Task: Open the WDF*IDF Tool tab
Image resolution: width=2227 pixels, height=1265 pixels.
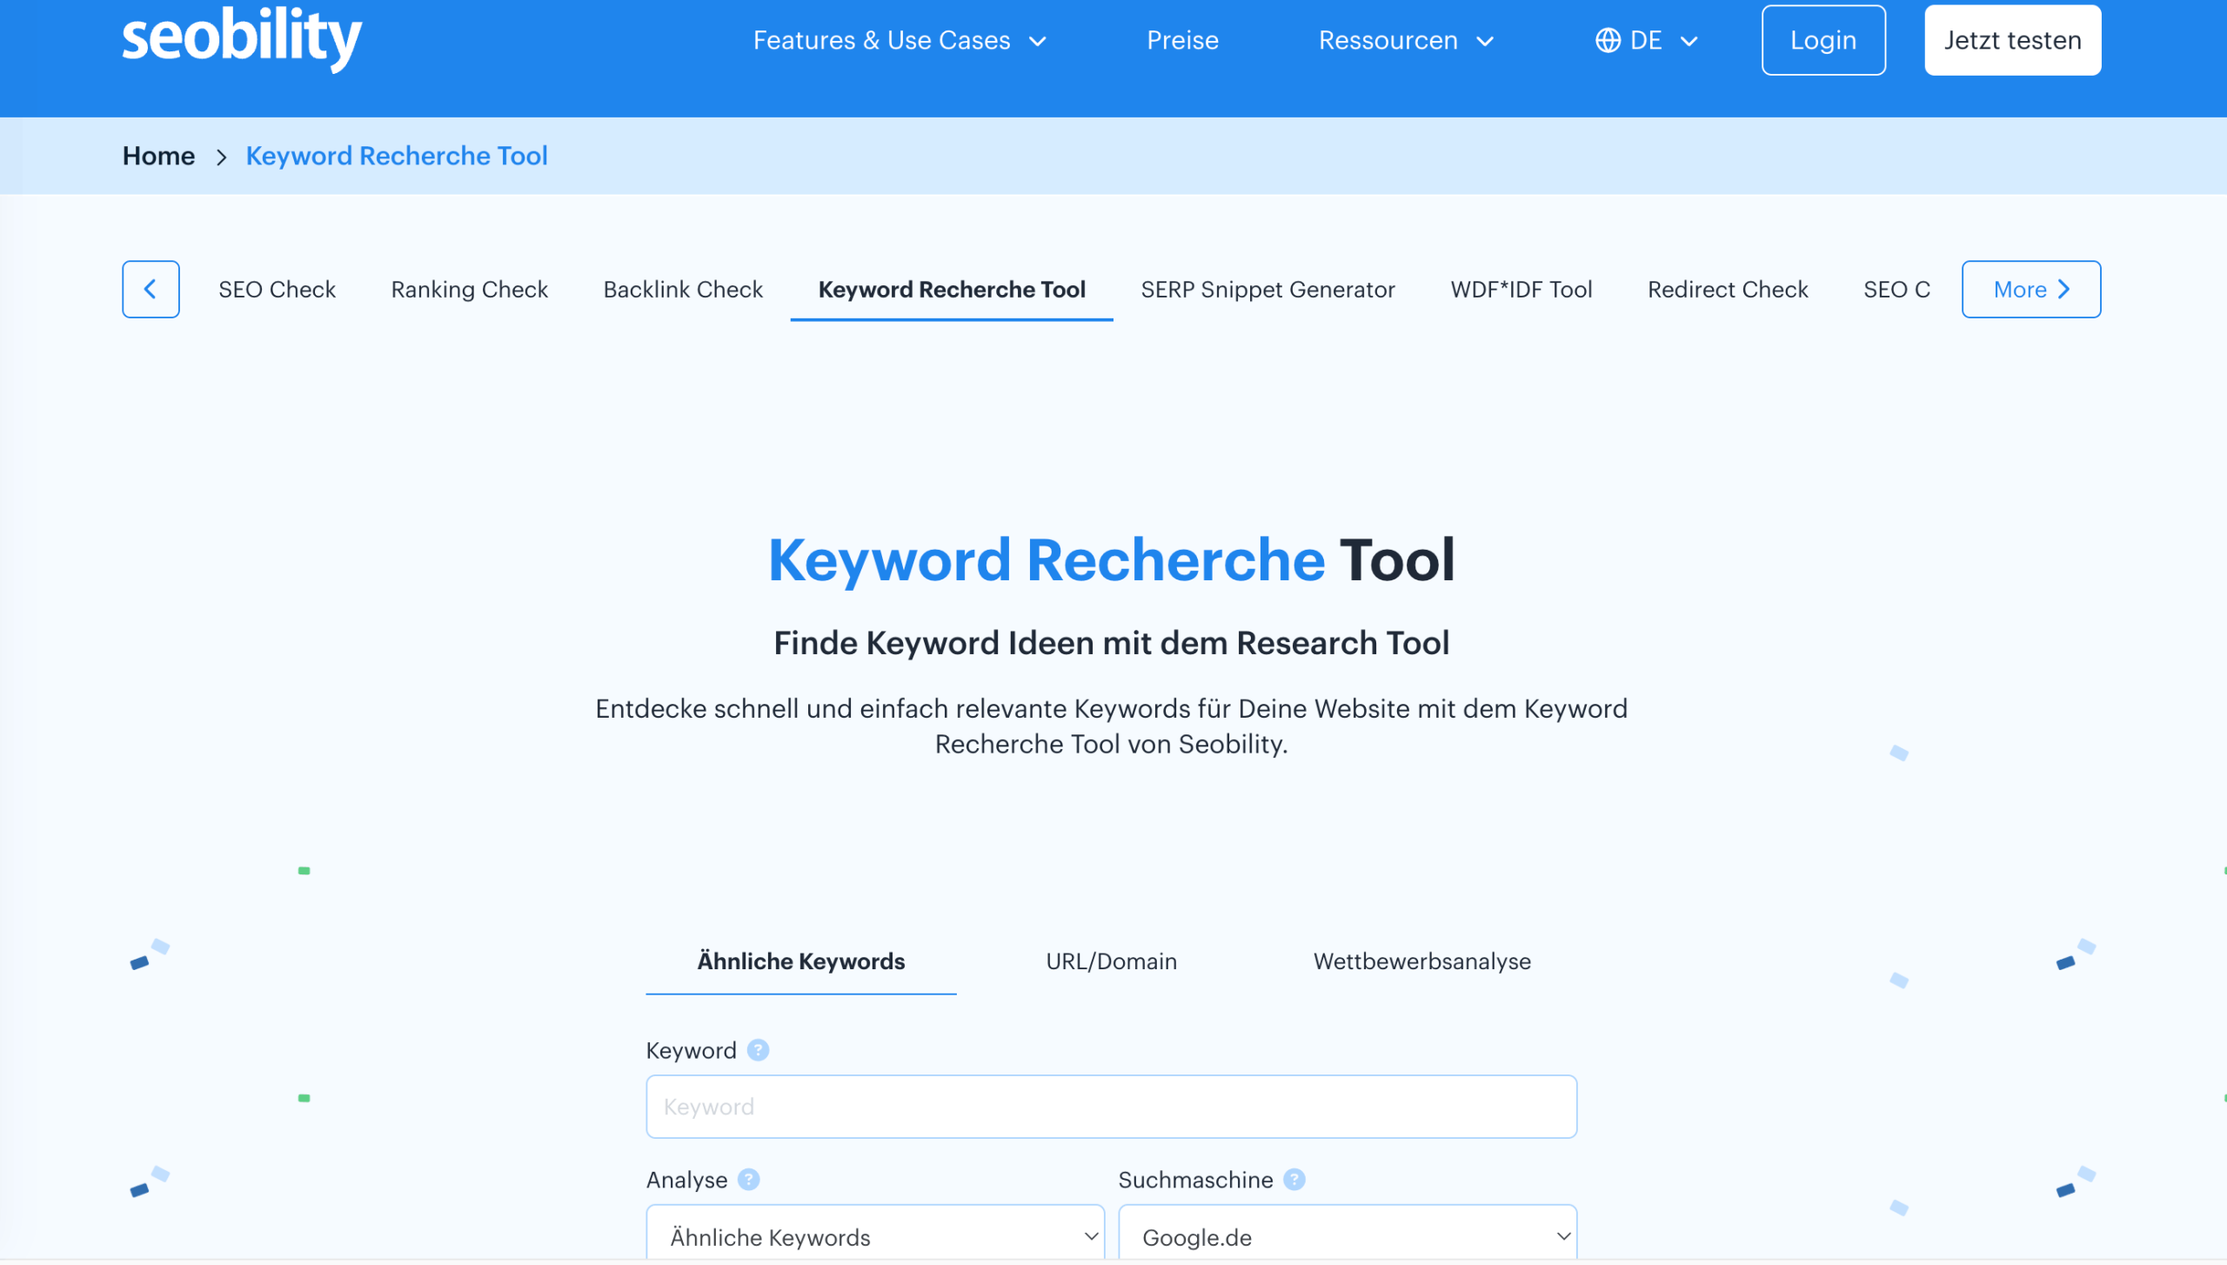Action: click(1521, 290)
